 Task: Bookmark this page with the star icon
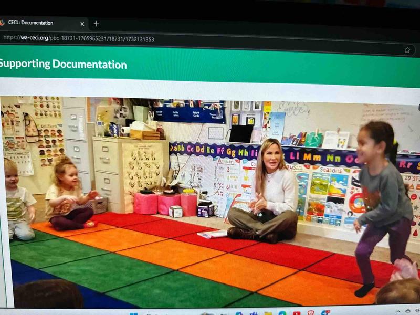(x=407, y=50)
